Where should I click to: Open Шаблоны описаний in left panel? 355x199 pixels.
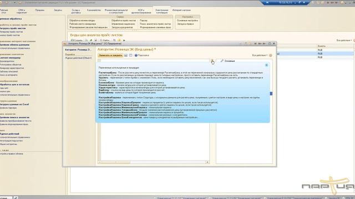(x=9, y=71)
